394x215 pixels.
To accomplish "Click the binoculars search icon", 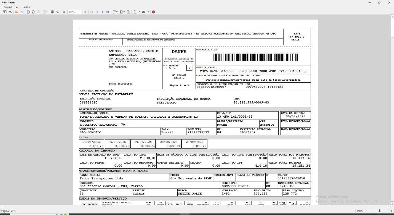I will point(10,12).
